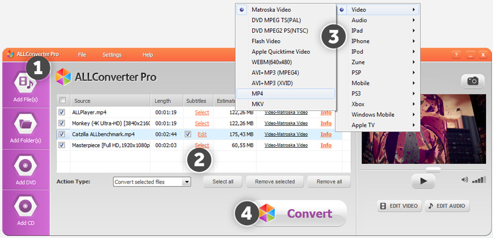Click the ALLConverter Pro title bar logo

click(10, 54)
